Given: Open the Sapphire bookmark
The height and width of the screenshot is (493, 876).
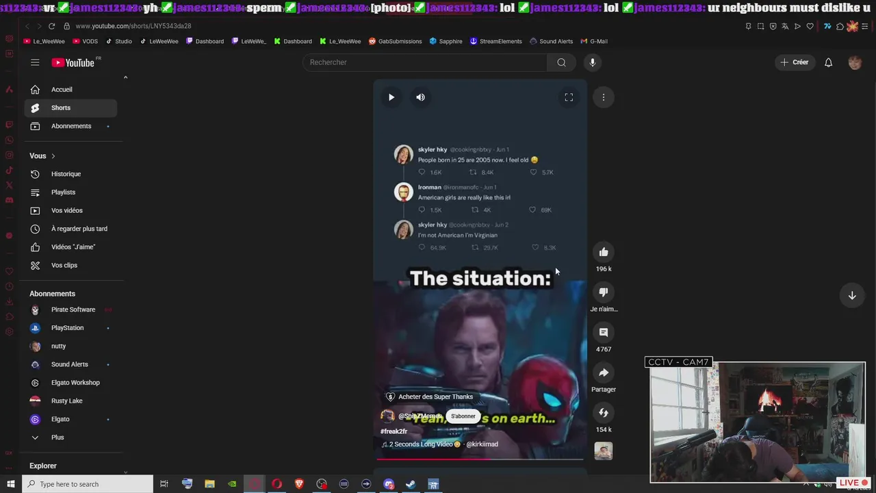Looking at the screenshot, I should tap(446, 41).
